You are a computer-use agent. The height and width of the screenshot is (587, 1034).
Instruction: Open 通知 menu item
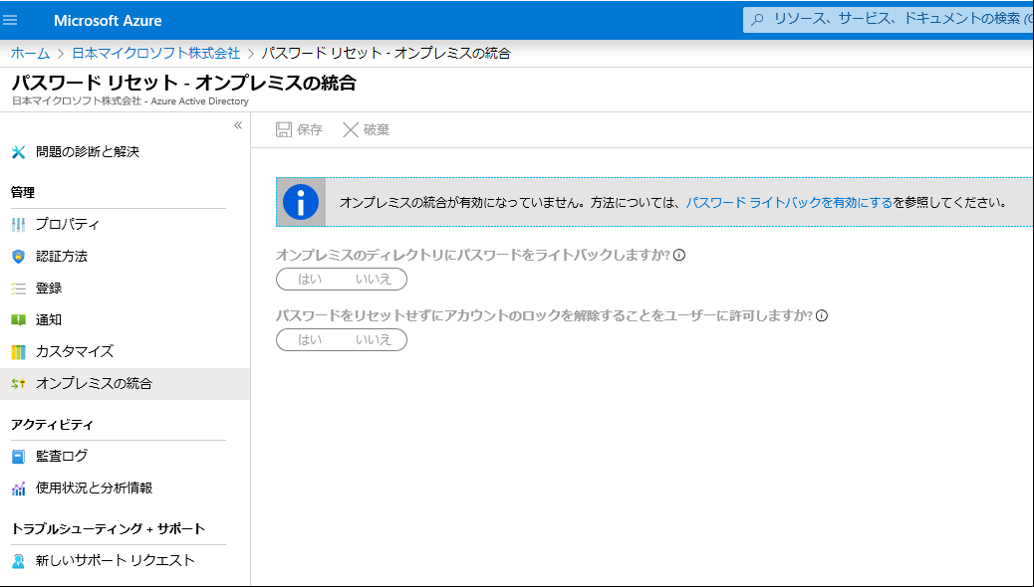(49, 320)
